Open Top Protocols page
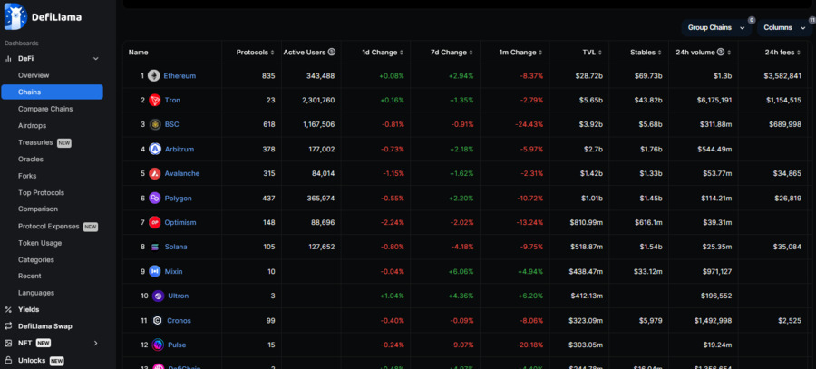Image resolution: width=816 pixels, height=369 pixels. click(41, 192)
